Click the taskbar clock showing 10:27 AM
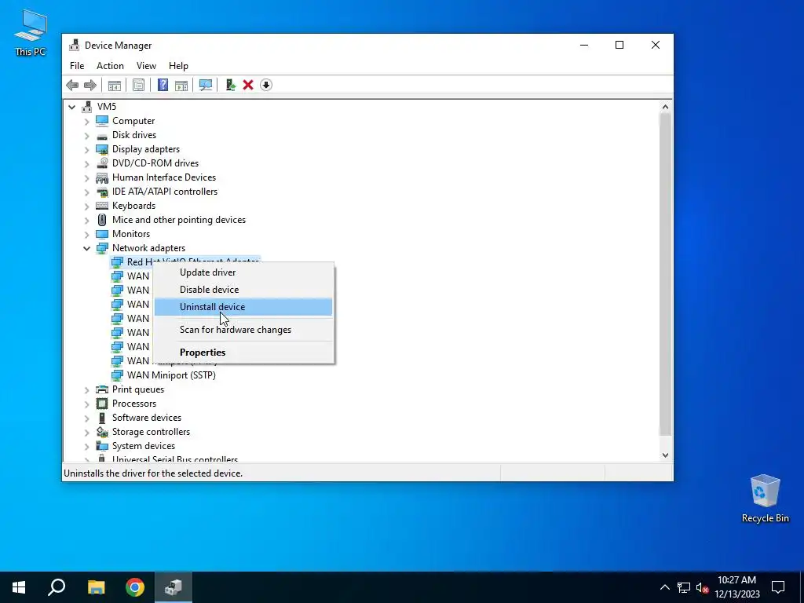 coord(736,587)
